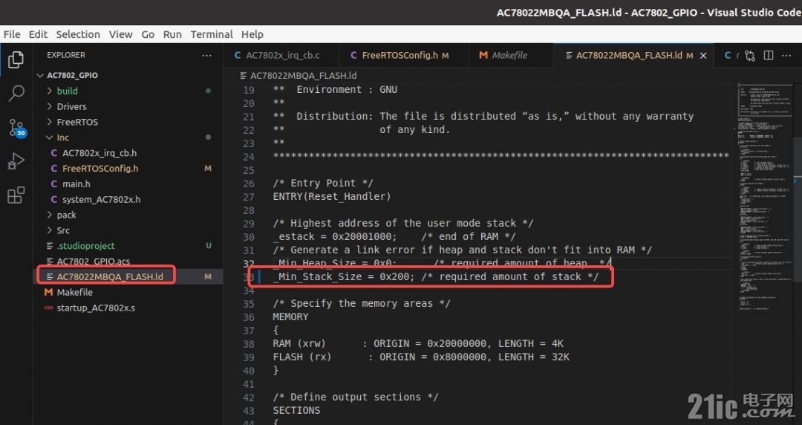Switch to Makefile editor tab
802x425 pixels.
[x=510, y=55]
